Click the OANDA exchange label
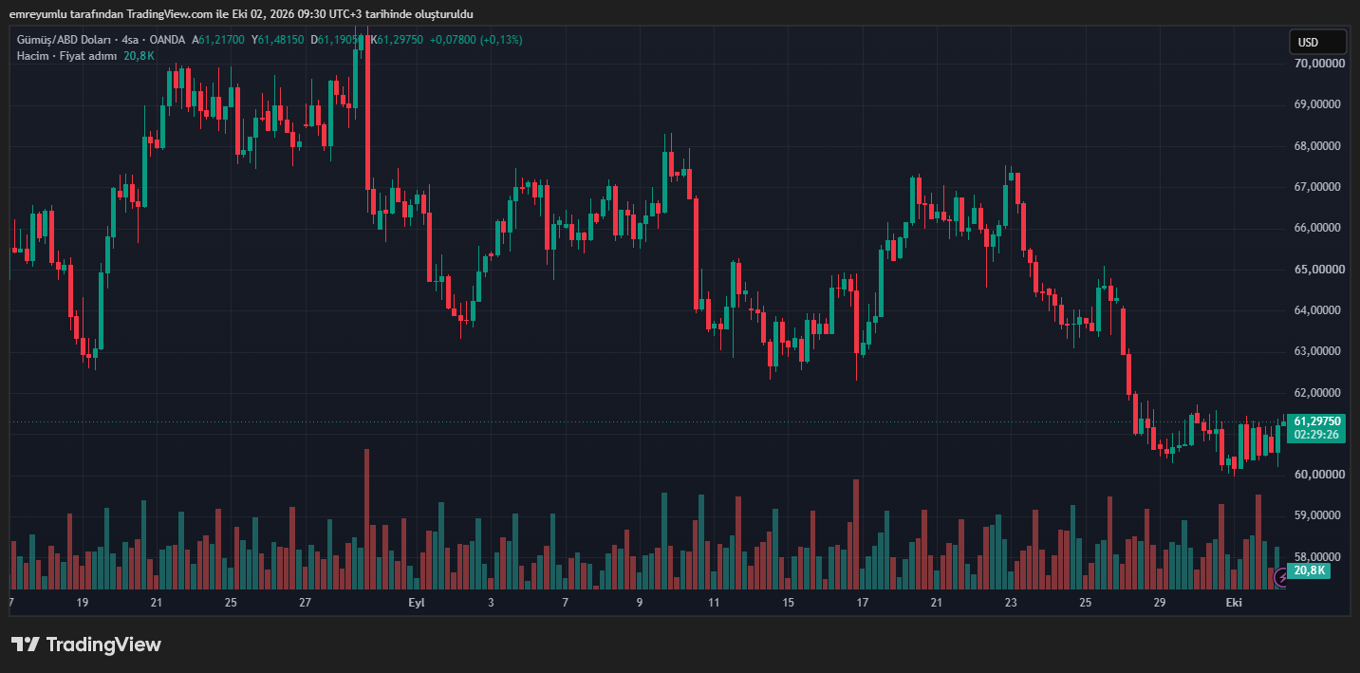This screenshot has height=673, width=1360. pyautogui.click(x=168, y=40)
